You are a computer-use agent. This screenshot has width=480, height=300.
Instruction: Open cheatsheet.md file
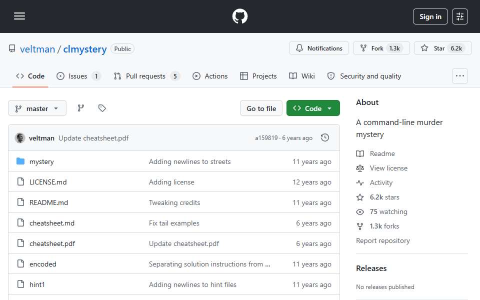tap(52, 223)
